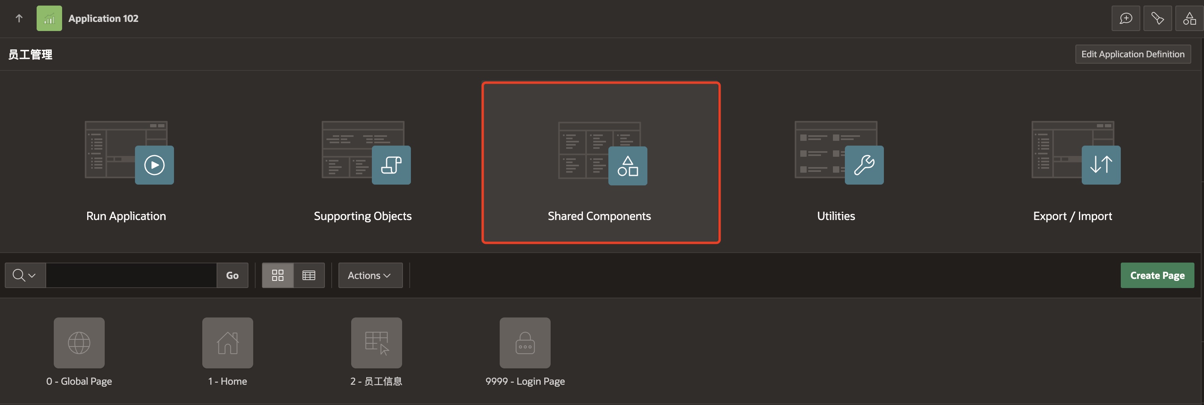Image resolution: width=1204 pixels, height=405 pixels.
Task: Click the top-right Shared Components shapes icon
Action: click(x=1189, y=18)
